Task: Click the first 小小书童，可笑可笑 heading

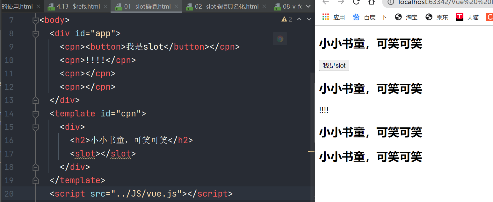Action: pos(371,44)
